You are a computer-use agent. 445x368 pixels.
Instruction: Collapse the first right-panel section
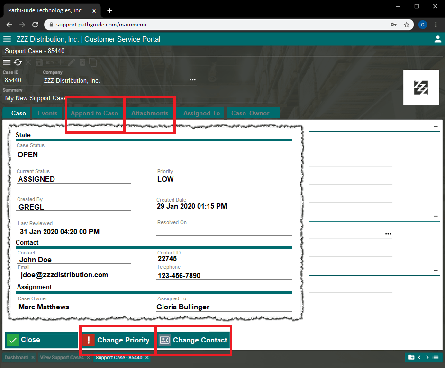tap(436, 126)
